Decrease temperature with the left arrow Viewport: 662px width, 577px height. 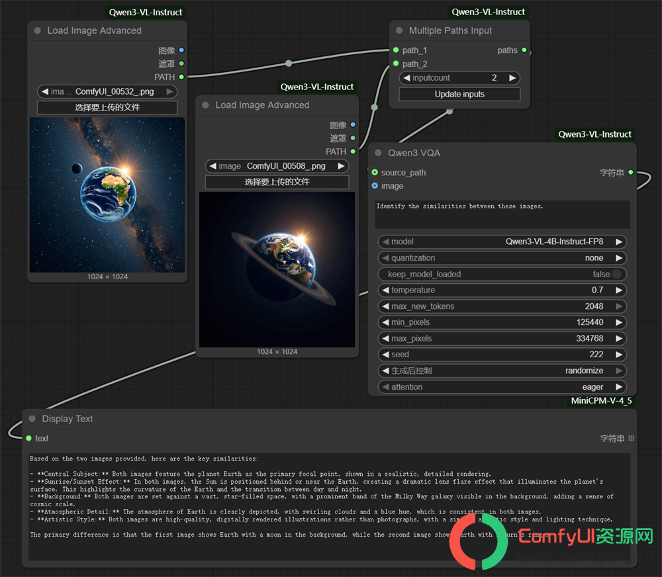tap(385, 290)
